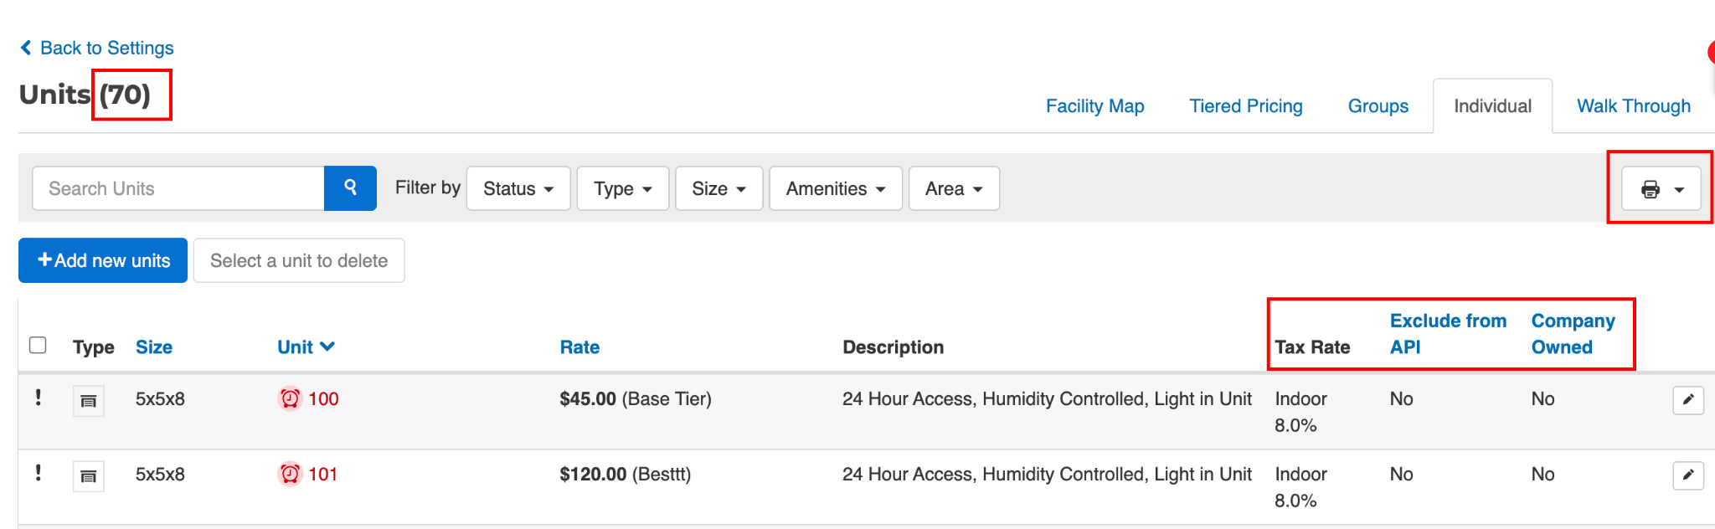This screenshot has width=1715, height=529.
Task: Open the Type filter dropdown
Action: [622, 189]
